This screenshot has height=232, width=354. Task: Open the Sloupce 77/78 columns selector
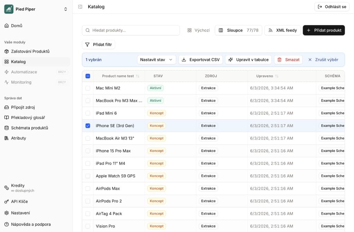[239, 30]
